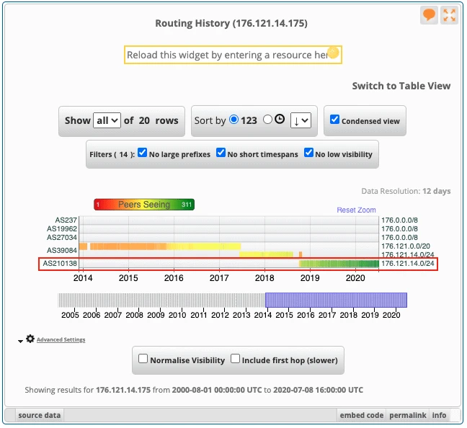467x428 pixels.
Task: Collapse the Advanced Settings triangle
Action: tap(20, 341)
